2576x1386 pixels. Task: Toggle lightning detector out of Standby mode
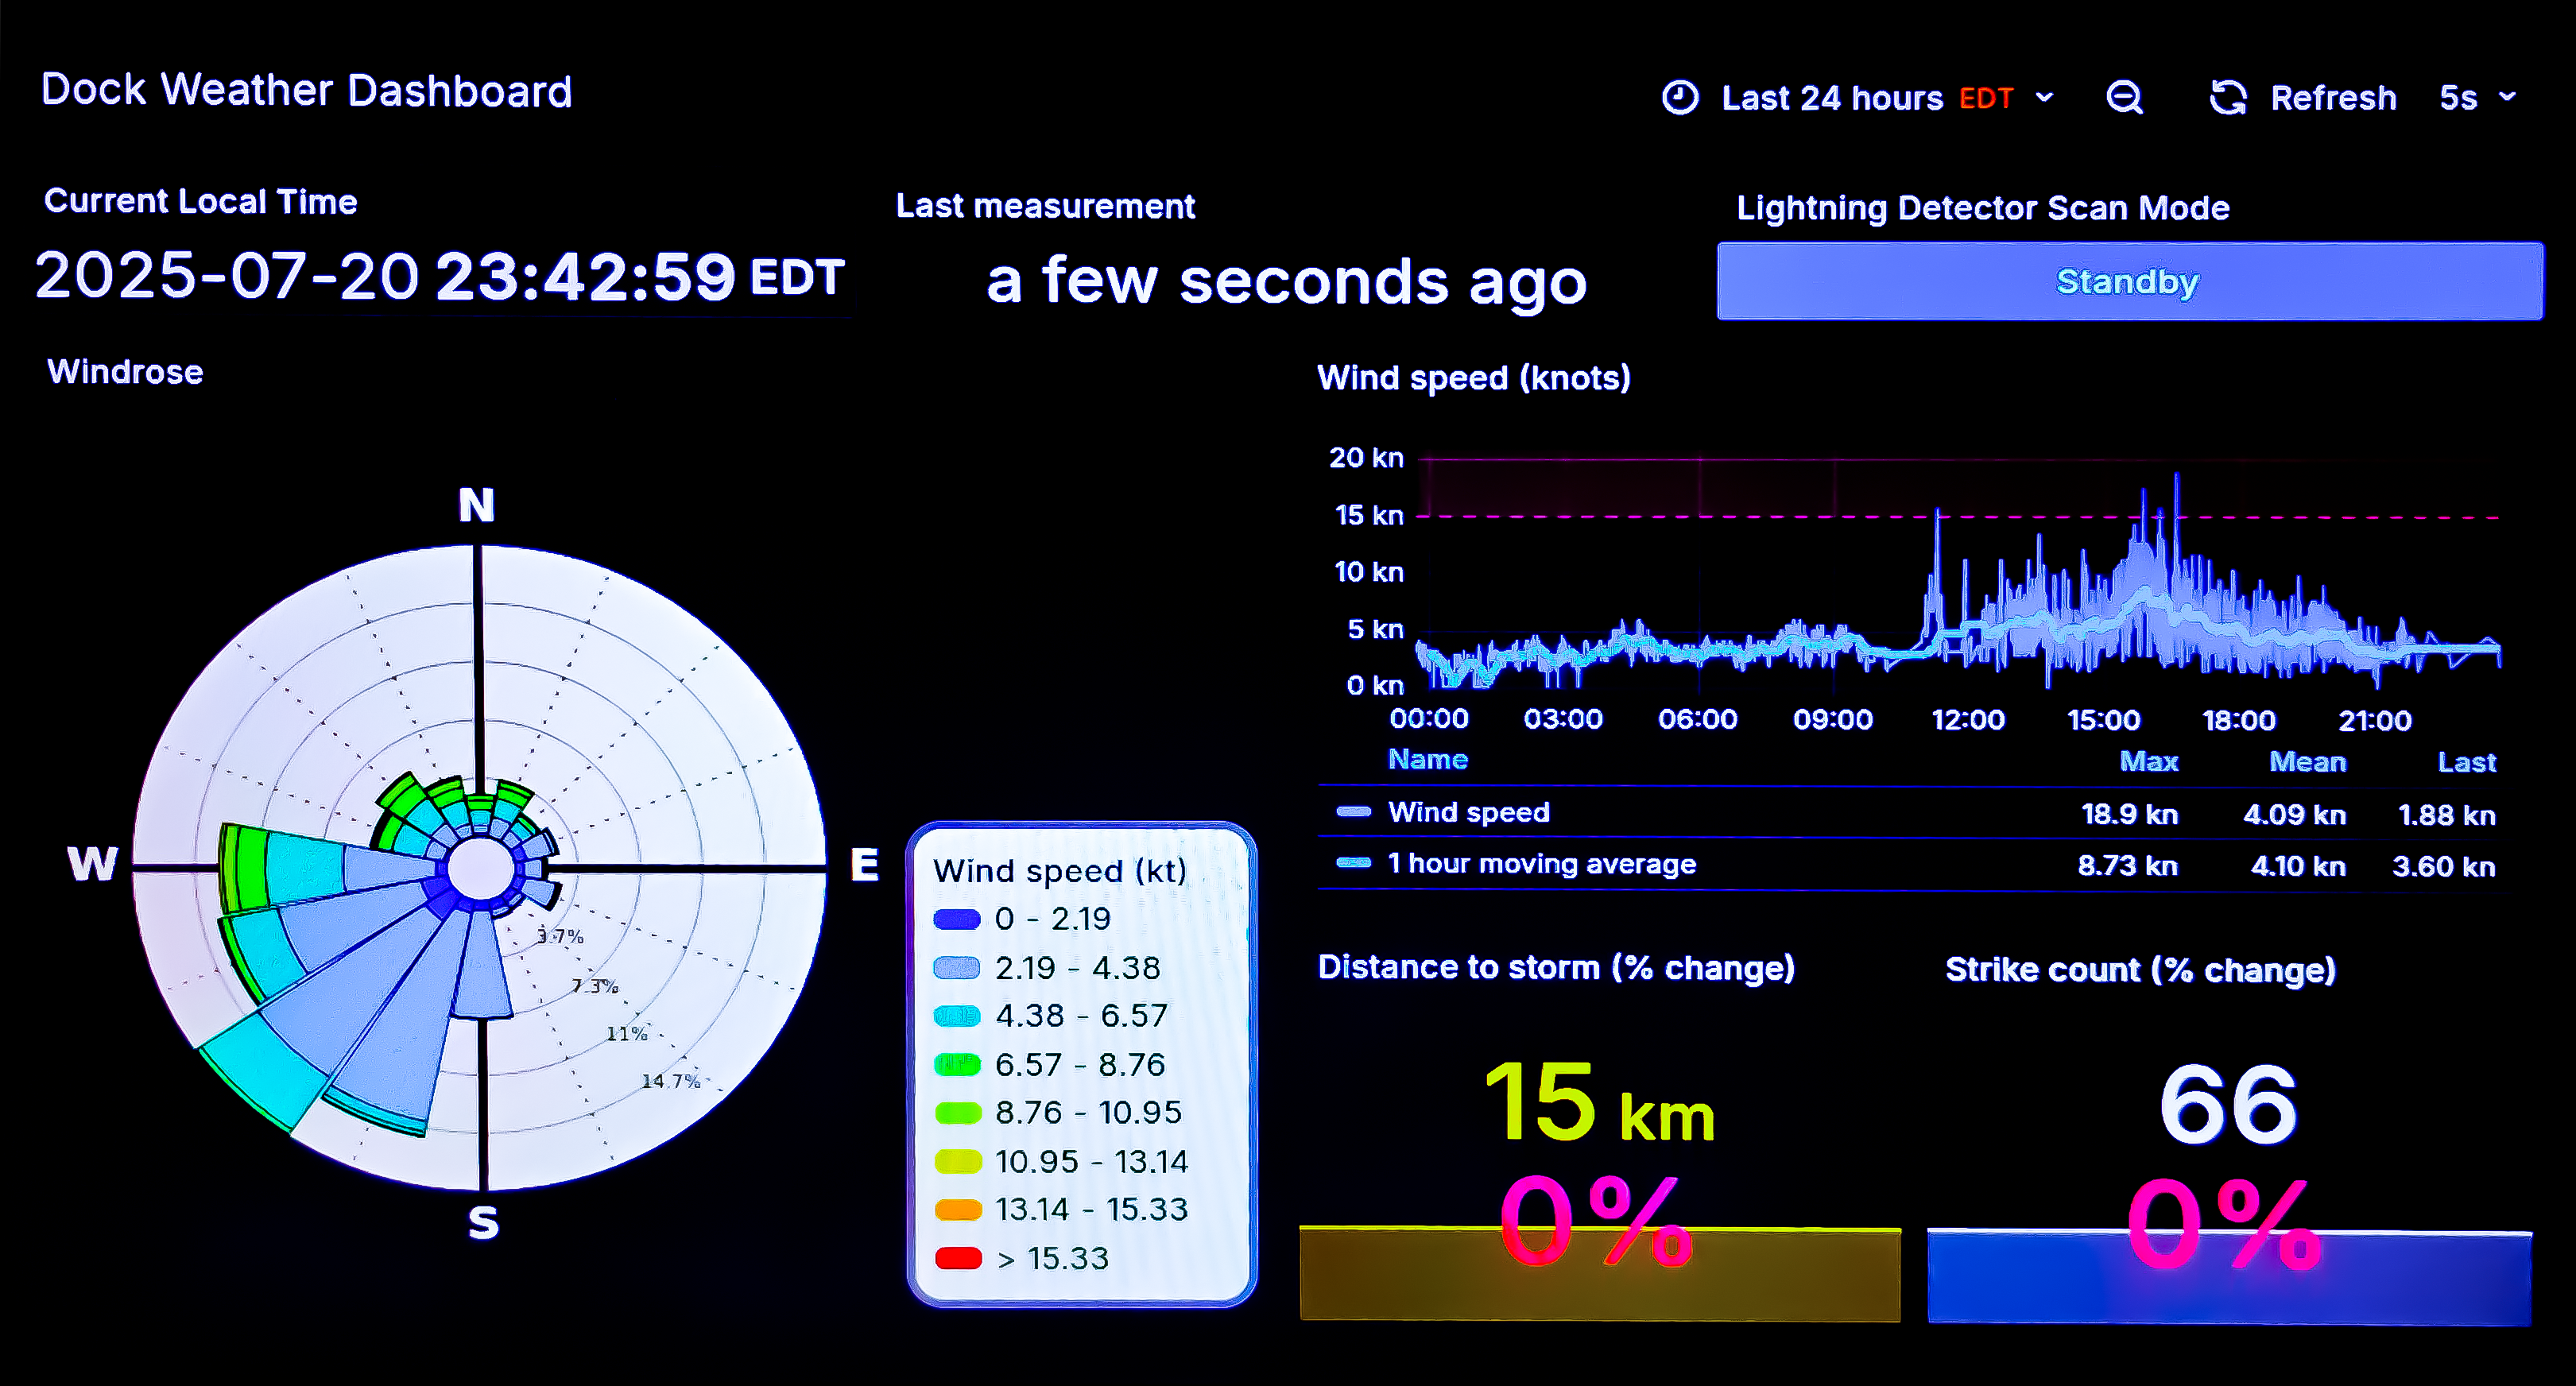[x=2126, y=282]
